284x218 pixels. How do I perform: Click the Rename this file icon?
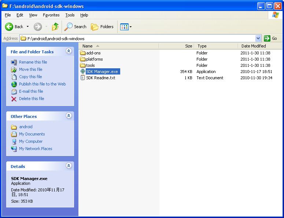click(x=14, y=62)
